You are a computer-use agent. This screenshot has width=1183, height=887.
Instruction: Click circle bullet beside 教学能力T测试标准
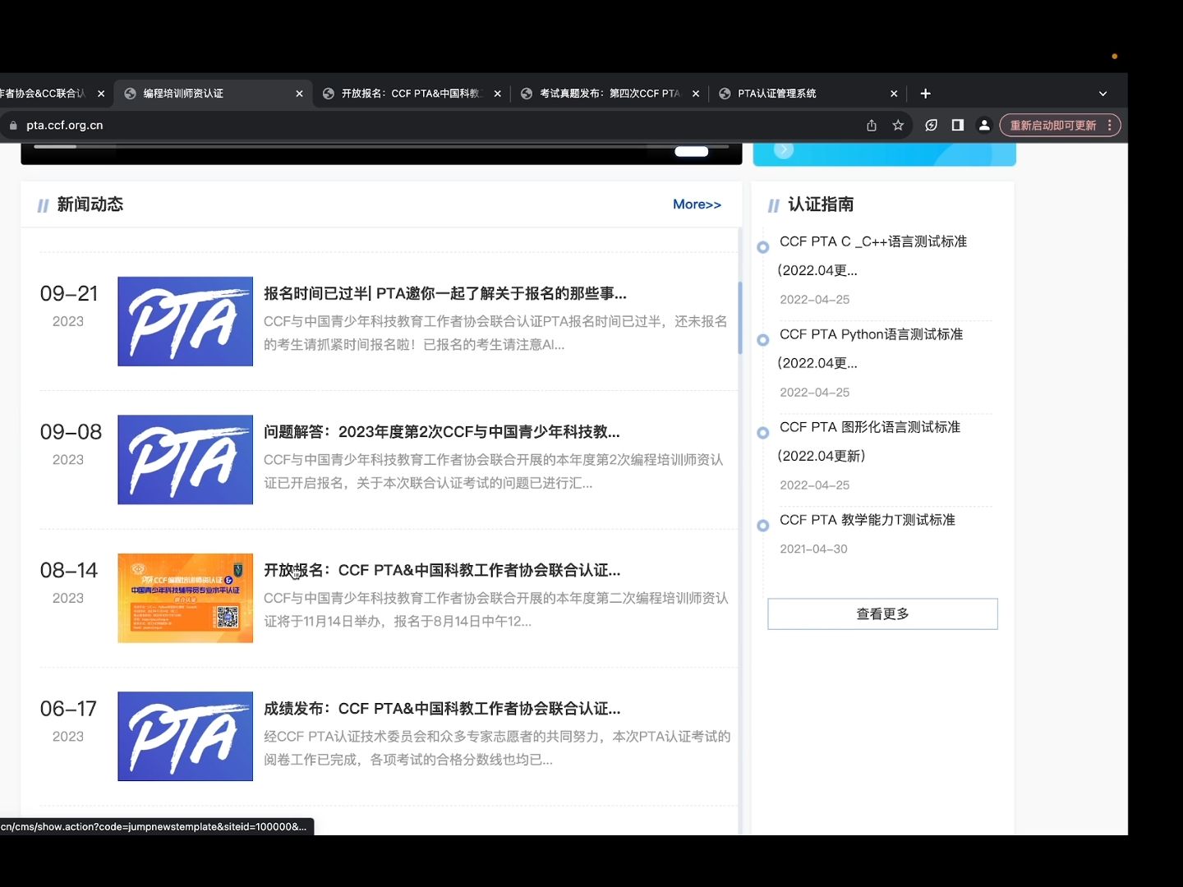(762, 525)
